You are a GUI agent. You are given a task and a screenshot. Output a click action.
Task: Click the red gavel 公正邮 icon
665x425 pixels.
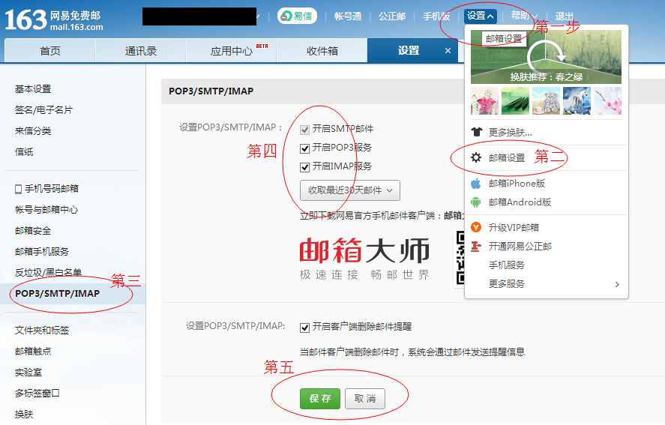pyautogui.click(x=476, y=247)
